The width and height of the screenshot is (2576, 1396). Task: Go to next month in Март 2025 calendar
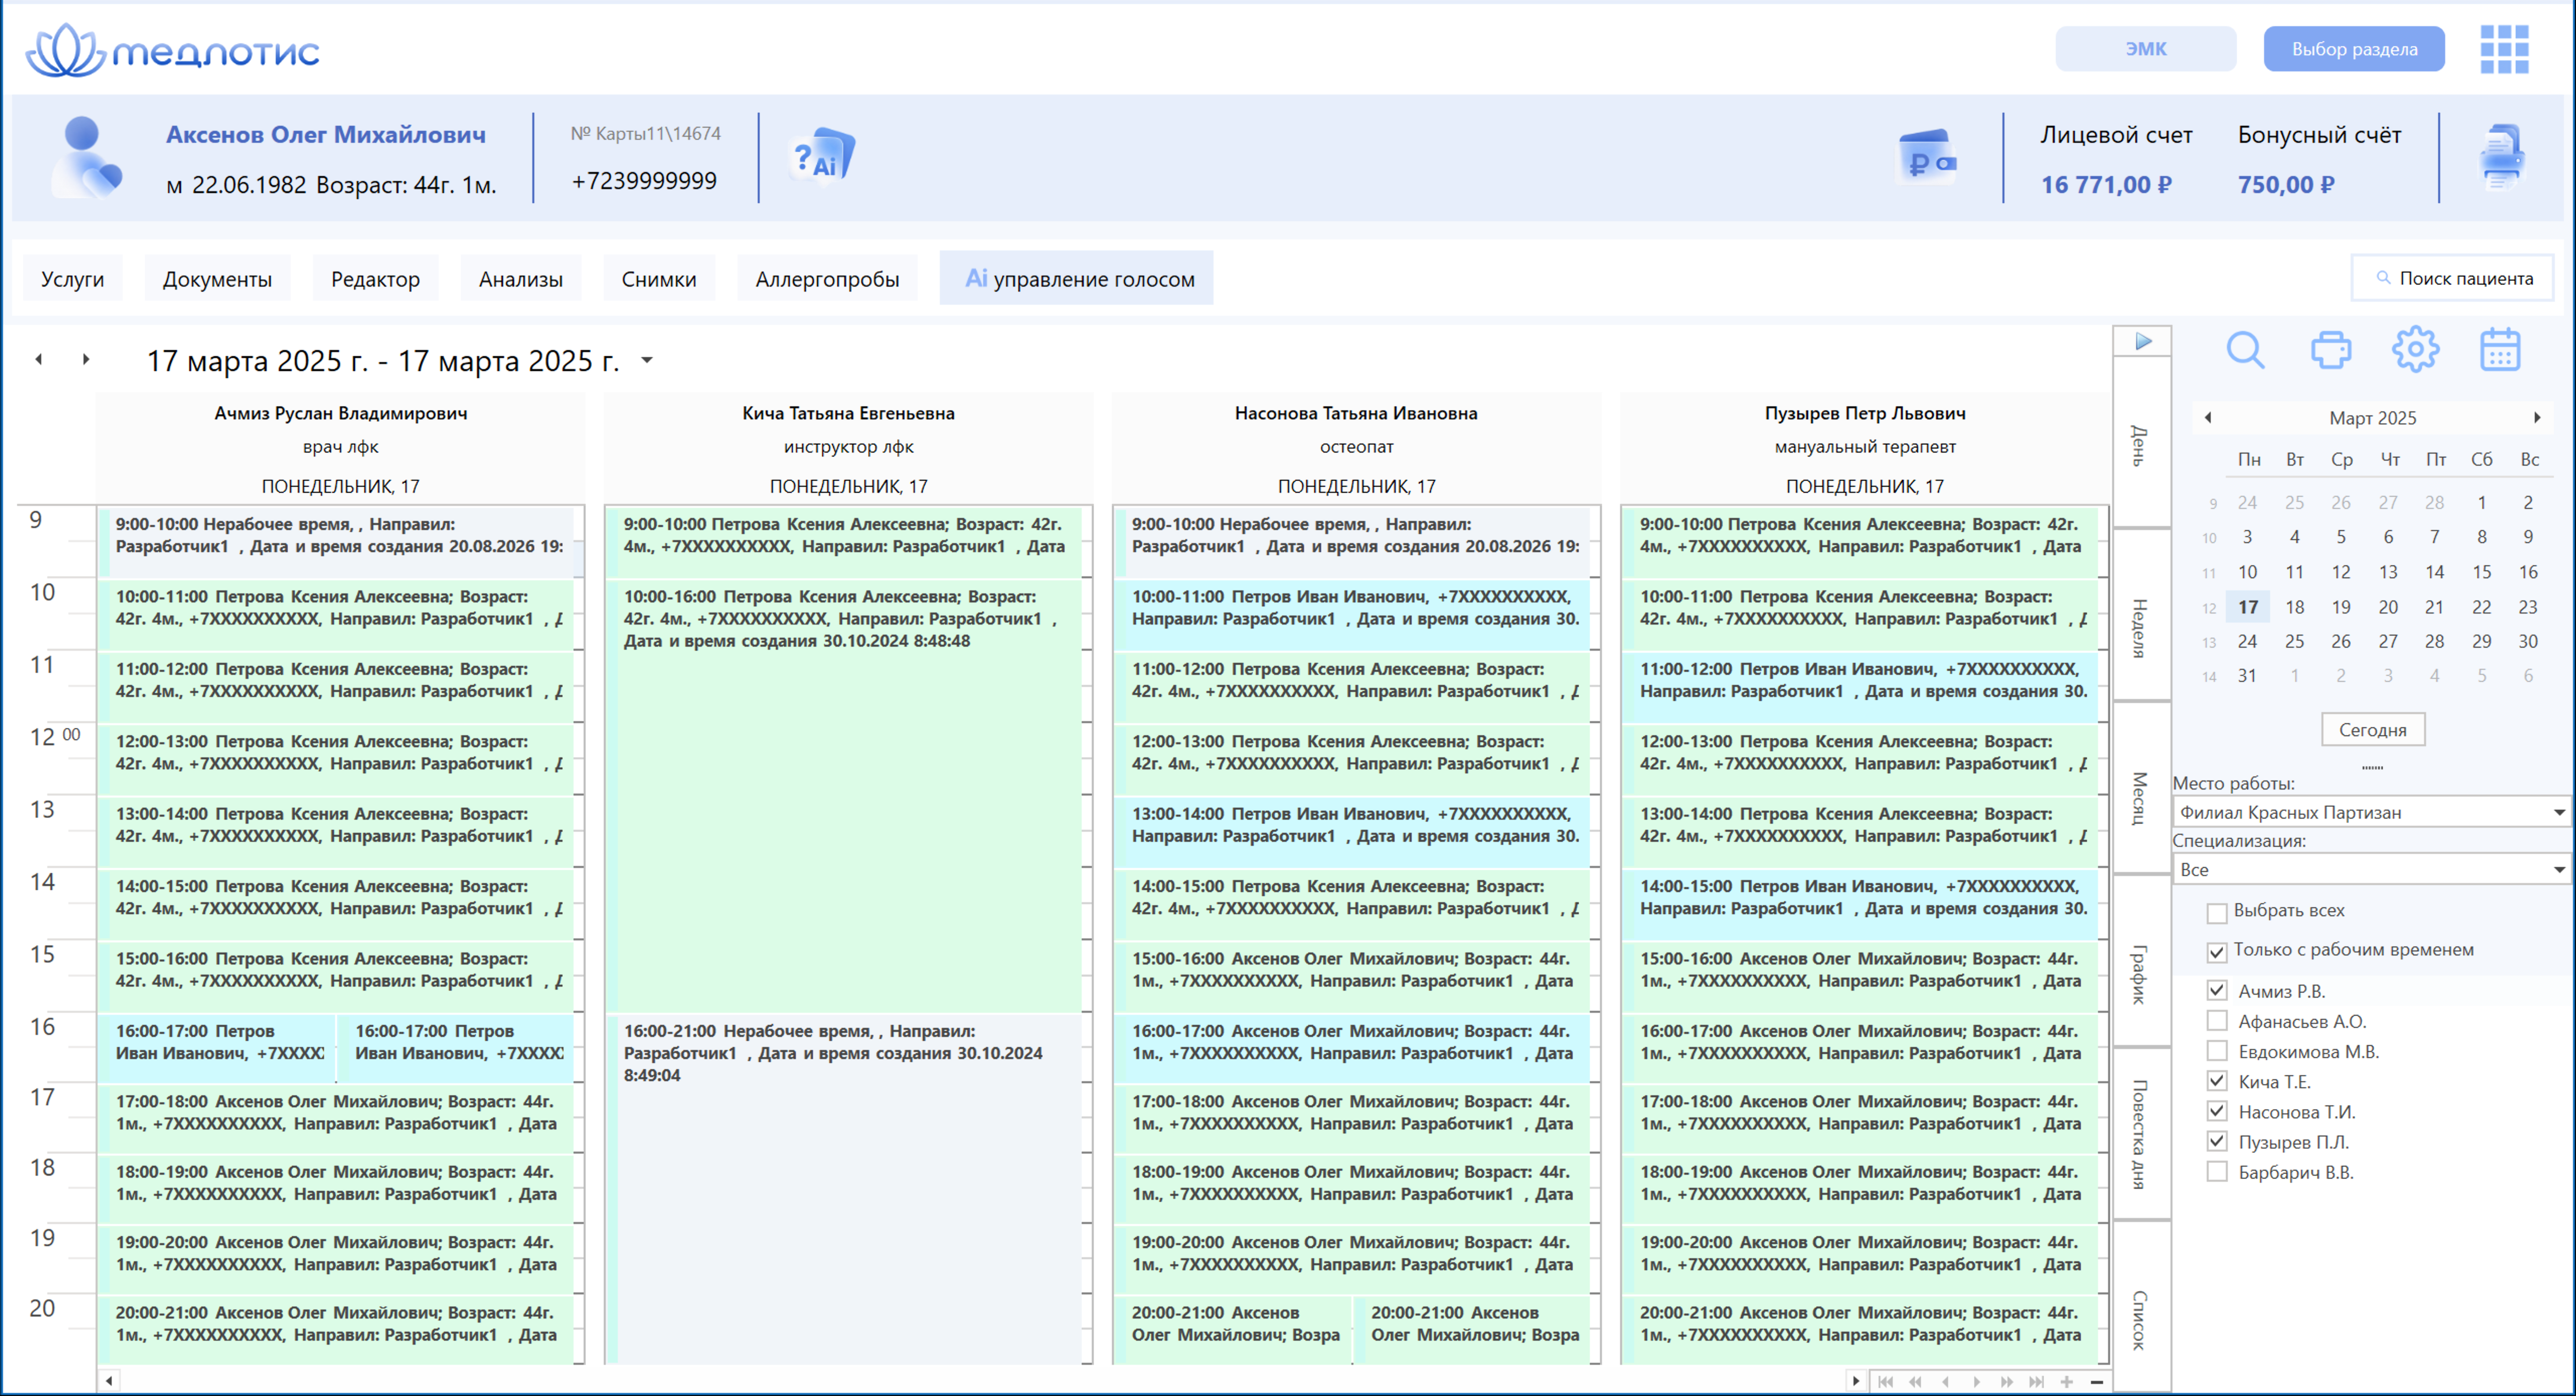point(2537,418)
